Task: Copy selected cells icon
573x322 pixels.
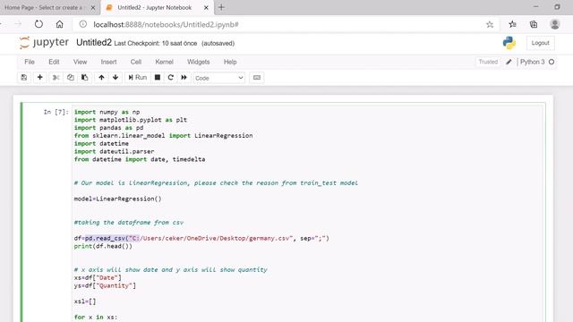Action: 70,78
